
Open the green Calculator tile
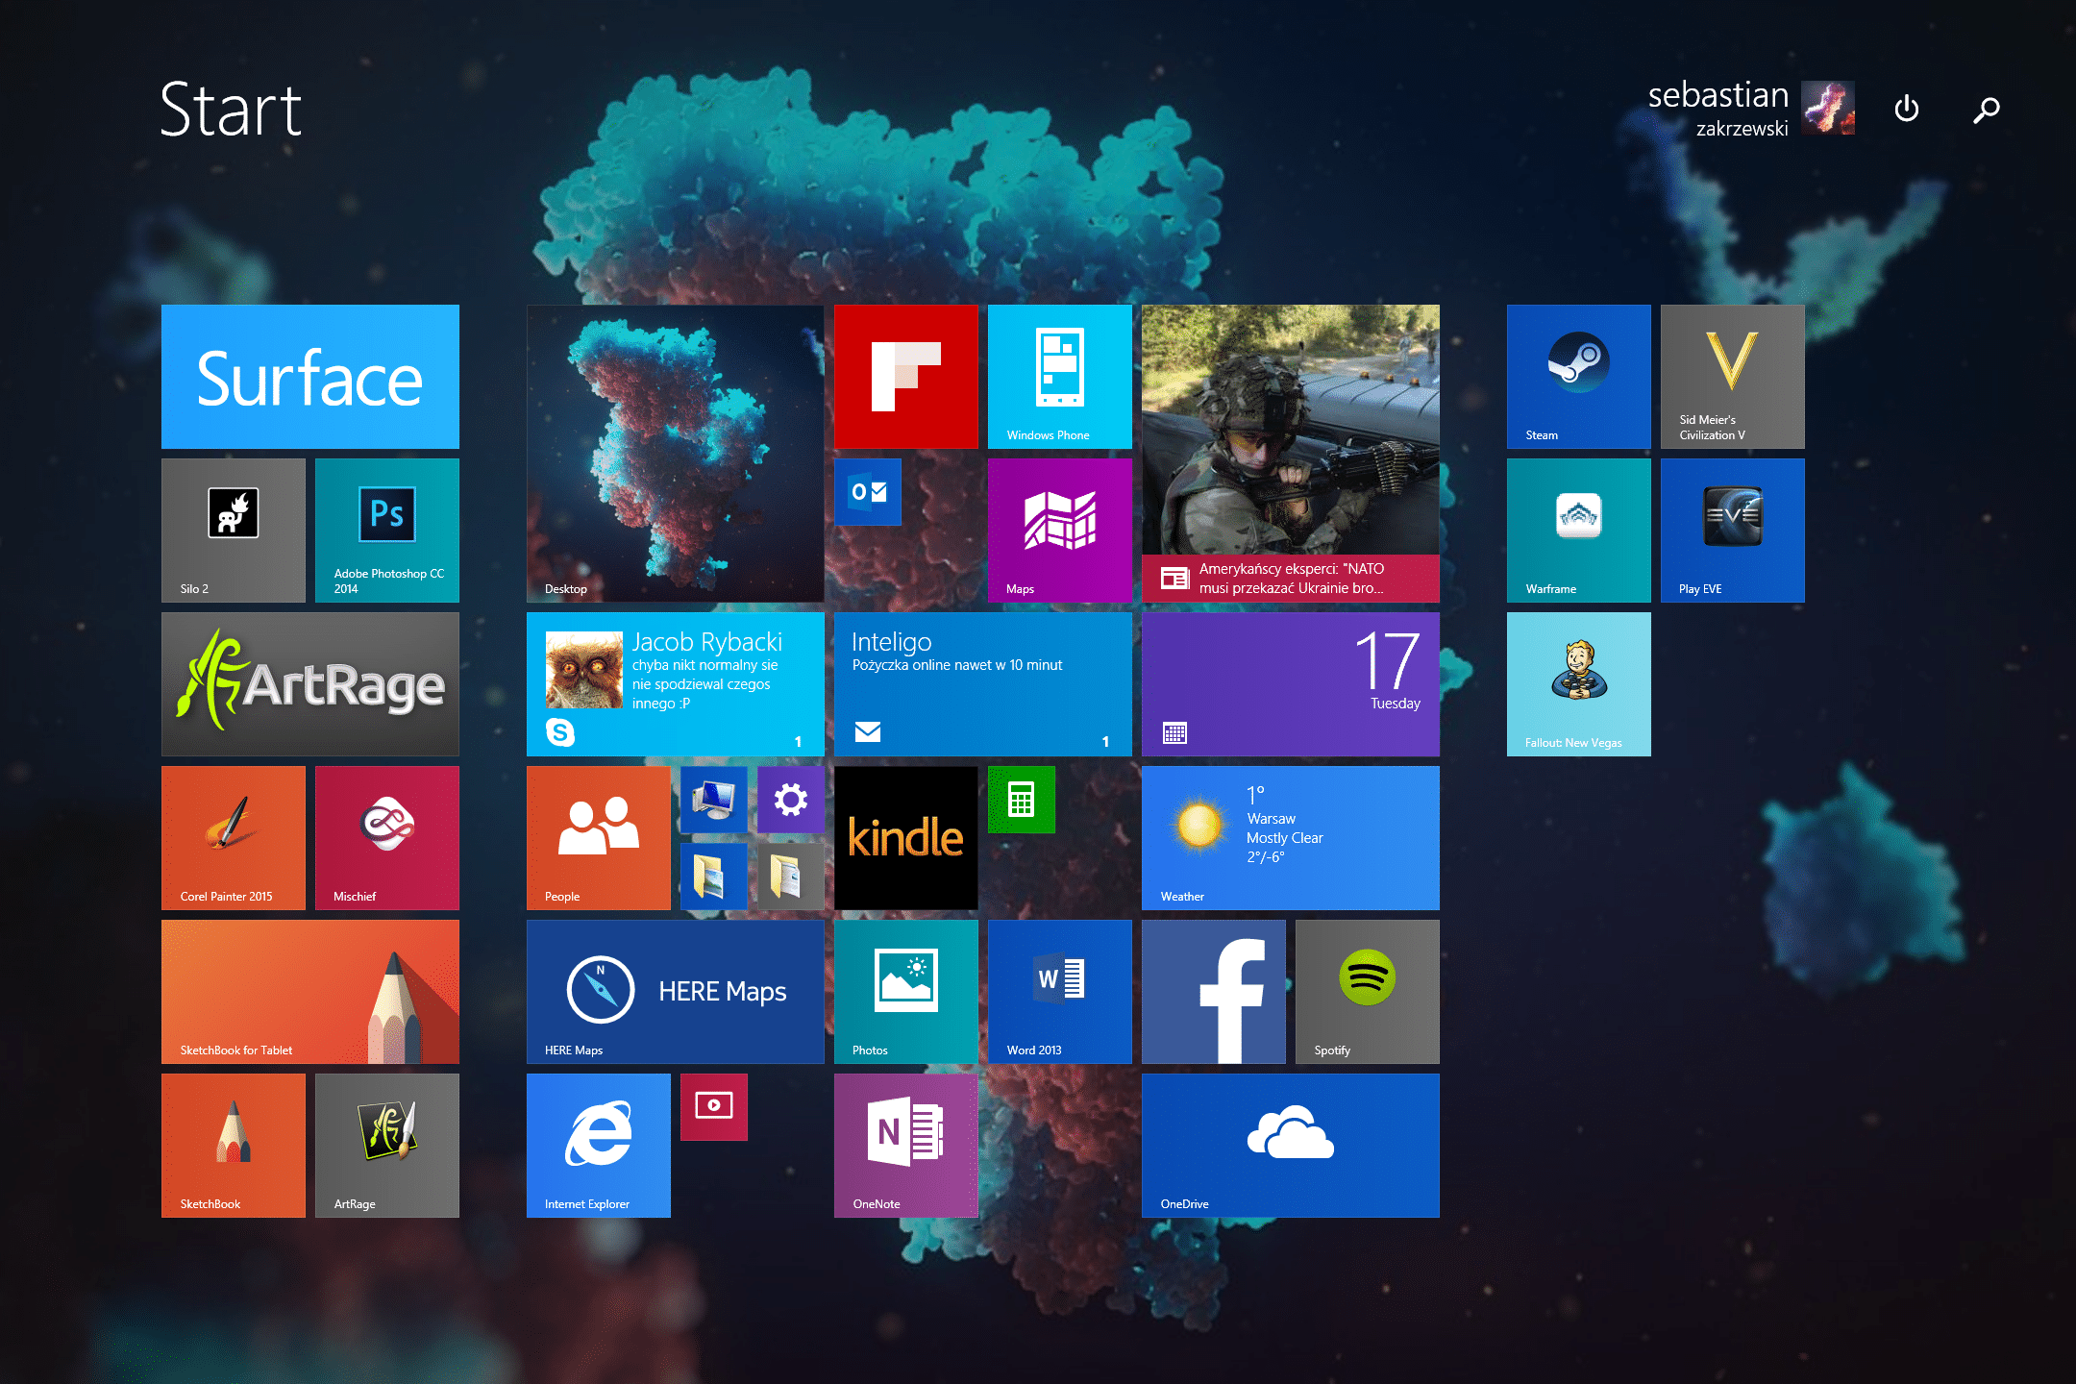point(1022,800)
